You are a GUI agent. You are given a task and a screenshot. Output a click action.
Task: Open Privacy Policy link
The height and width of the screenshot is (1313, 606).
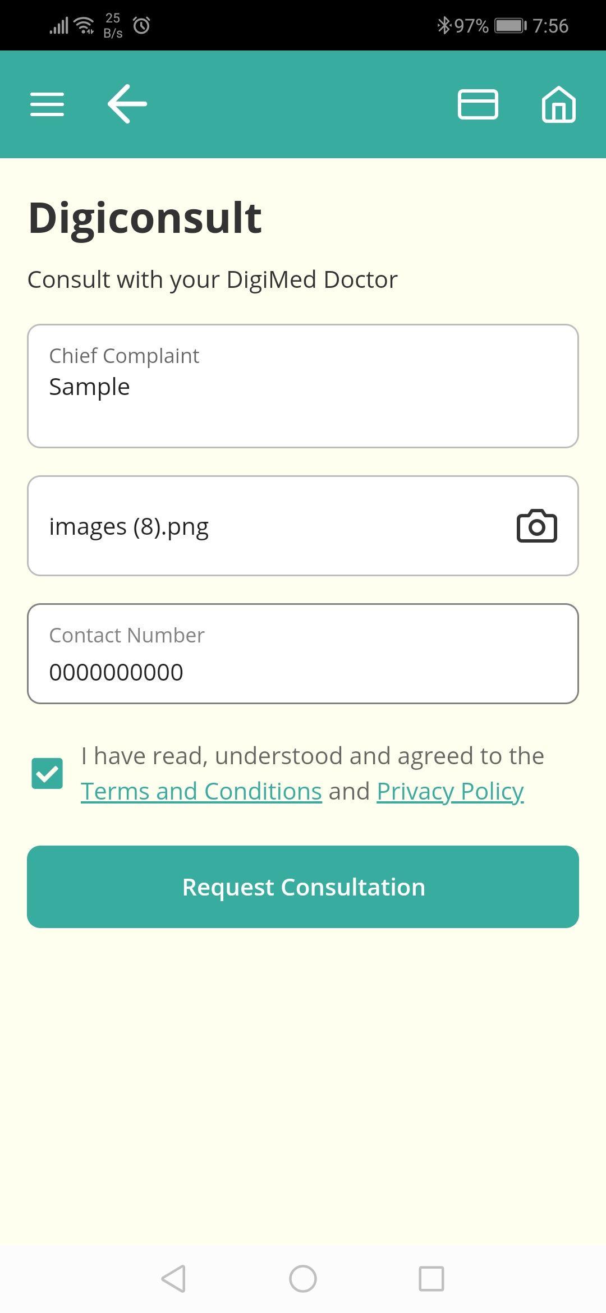pyautogui.click(x=450, y=791)
